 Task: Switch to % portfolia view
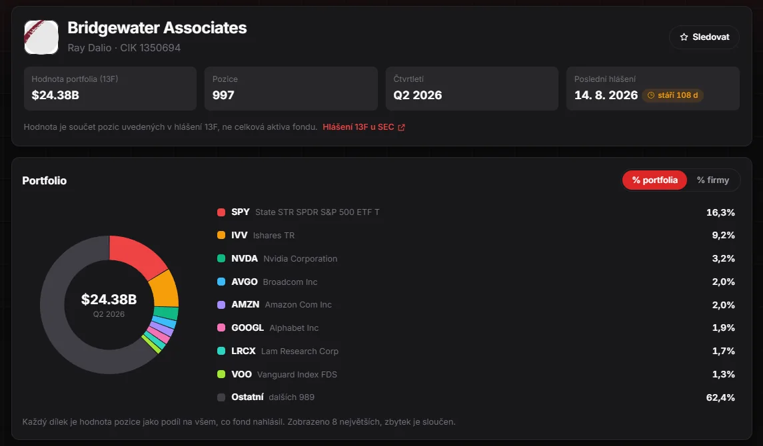[x=654, y=180]
